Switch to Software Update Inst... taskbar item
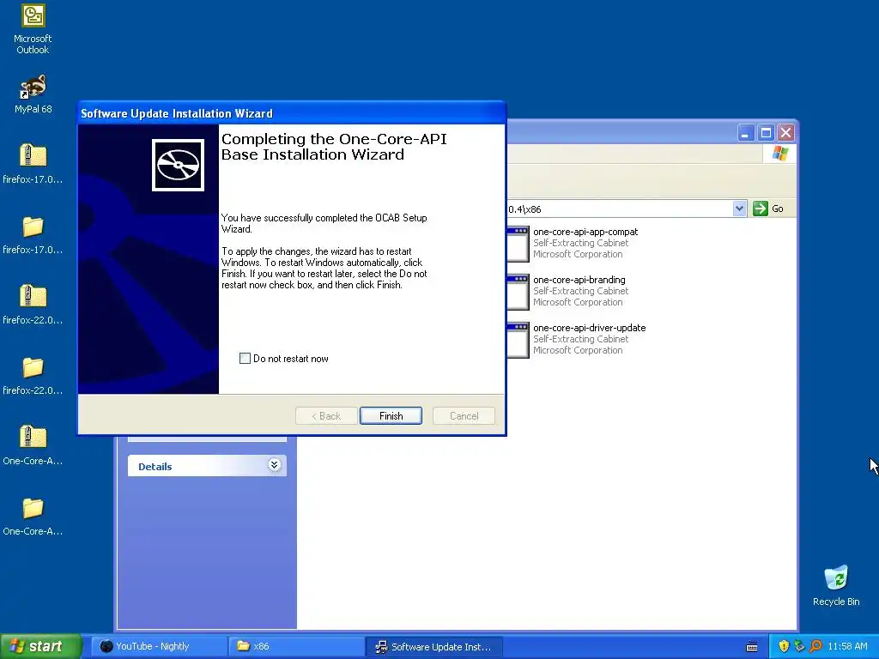 [434, 646]
